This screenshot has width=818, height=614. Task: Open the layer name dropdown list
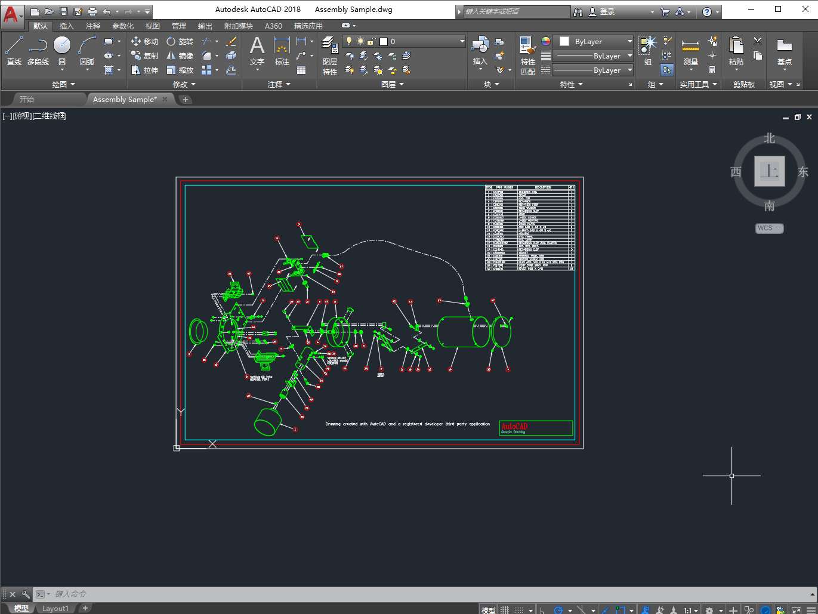tap(462, 41)
